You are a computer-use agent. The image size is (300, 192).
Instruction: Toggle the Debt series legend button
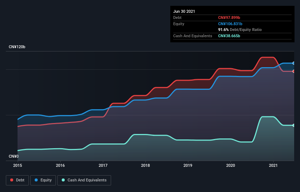point(18,180)
